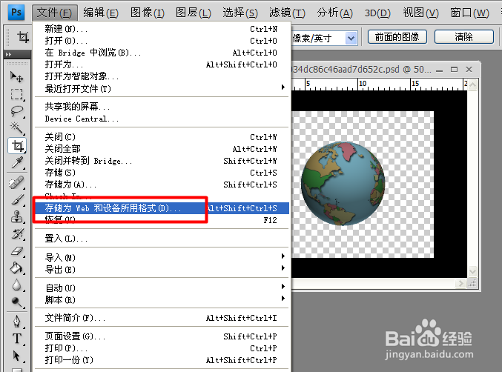Select the Lasso tool
This screenshot has width=502, height=372.
click(16, 111)
